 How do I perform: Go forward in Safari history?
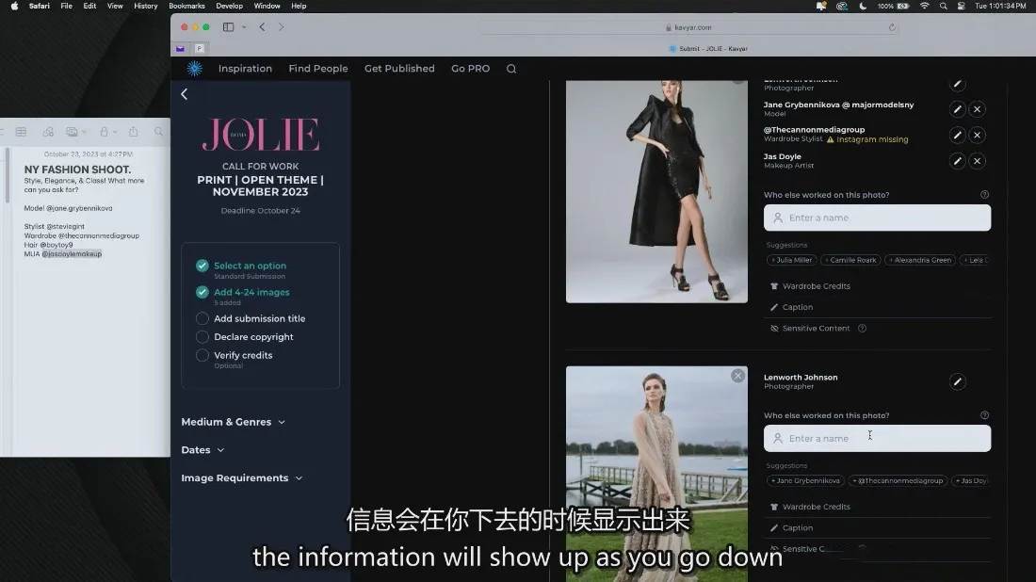pyautogui.click(x=282, y=27)
